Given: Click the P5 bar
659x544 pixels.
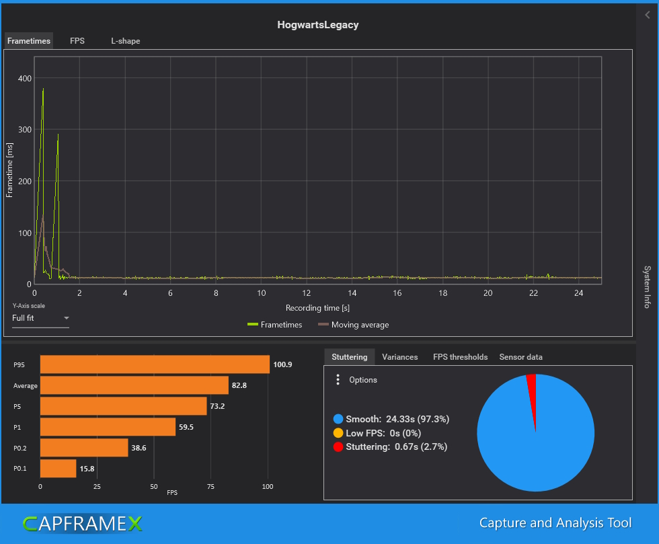Looking at the screenshot, I should tap(123, 406).
